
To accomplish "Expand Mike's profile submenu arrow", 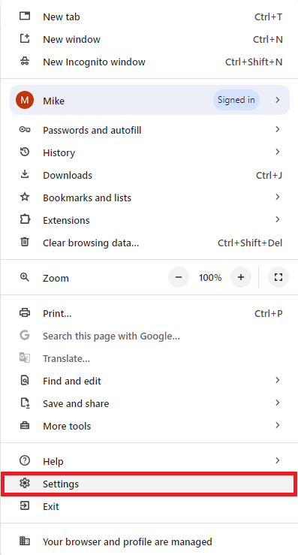I will click(x=278, y=100).
